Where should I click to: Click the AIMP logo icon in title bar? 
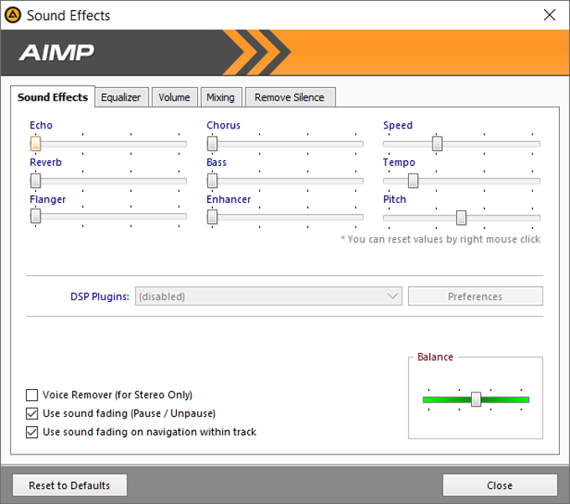[13, 15]
